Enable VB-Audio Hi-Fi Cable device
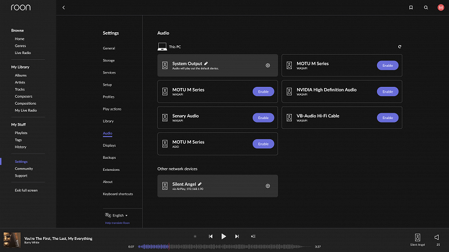Image resolution: width=449 pixels, height=252 pixels. coord(387,117)
